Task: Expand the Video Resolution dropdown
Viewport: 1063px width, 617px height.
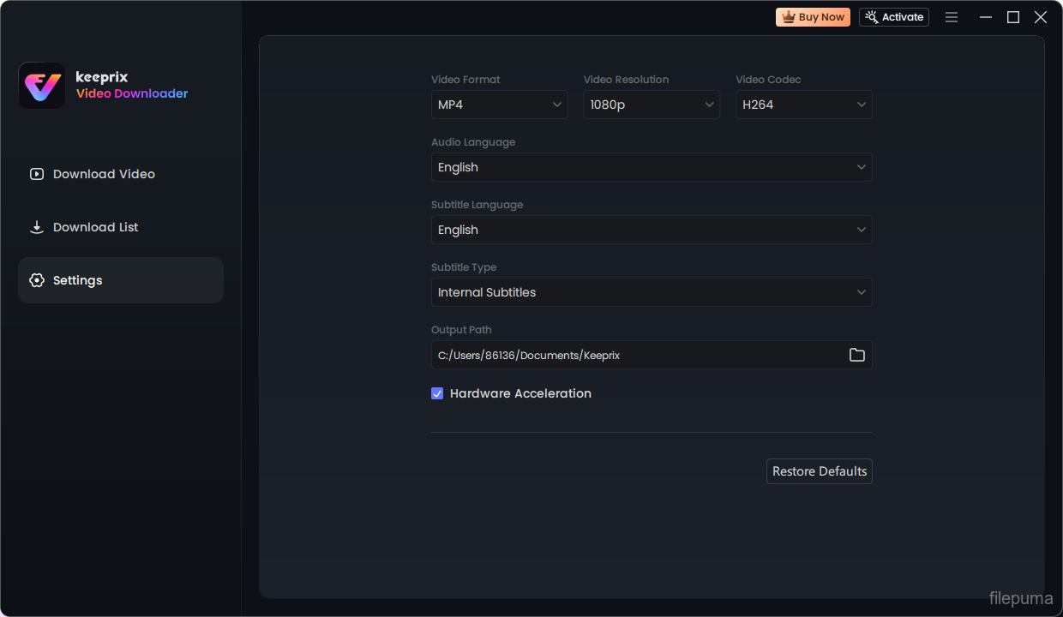Action: [x=652, y=105]
